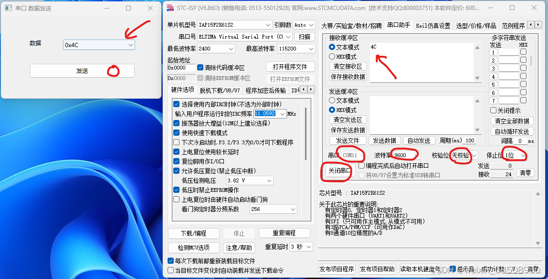Open 看门狗定时器分频系数 256 dropdown
The height and width of the screenshot is (279, 548).
click(x=274, y=209)
